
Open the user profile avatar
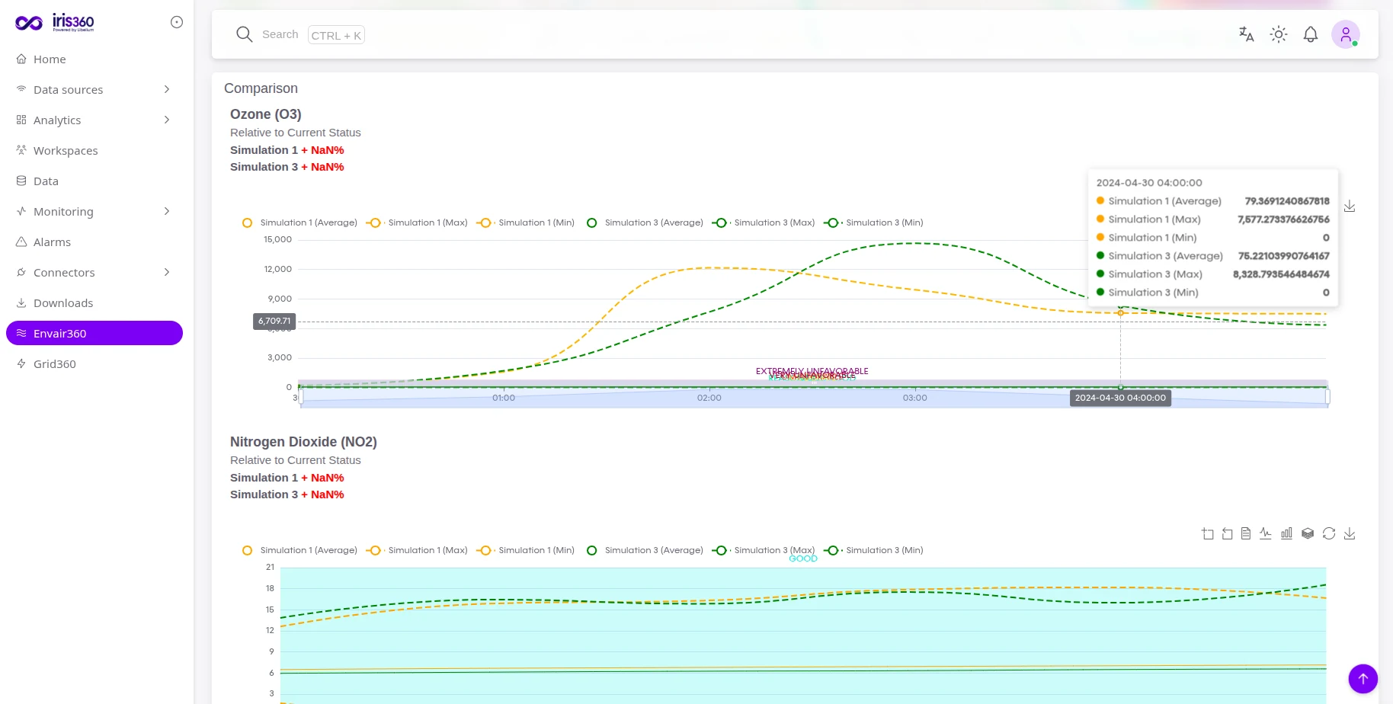1346,34
